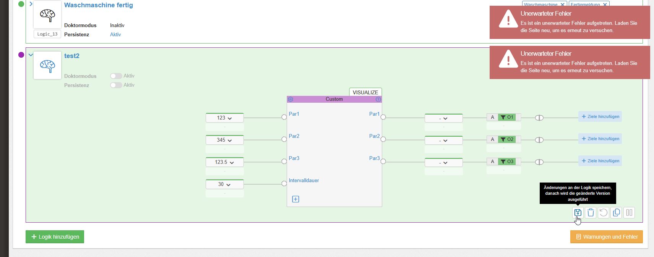Open Custom block settings gear
This screenshot has height=257, width=654.
pyautogui.click(x=290, y=99)
